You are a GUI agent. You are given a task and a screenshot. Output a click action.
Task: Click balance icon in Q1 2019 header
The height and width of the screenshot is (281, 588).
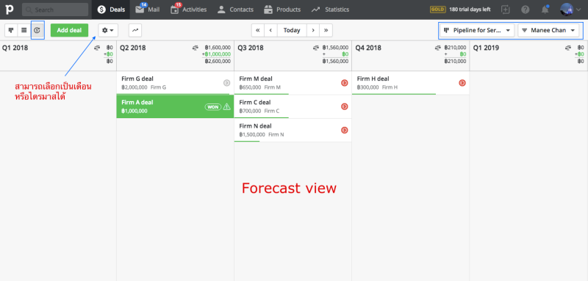pyautogui.click(x=568, y=48)
